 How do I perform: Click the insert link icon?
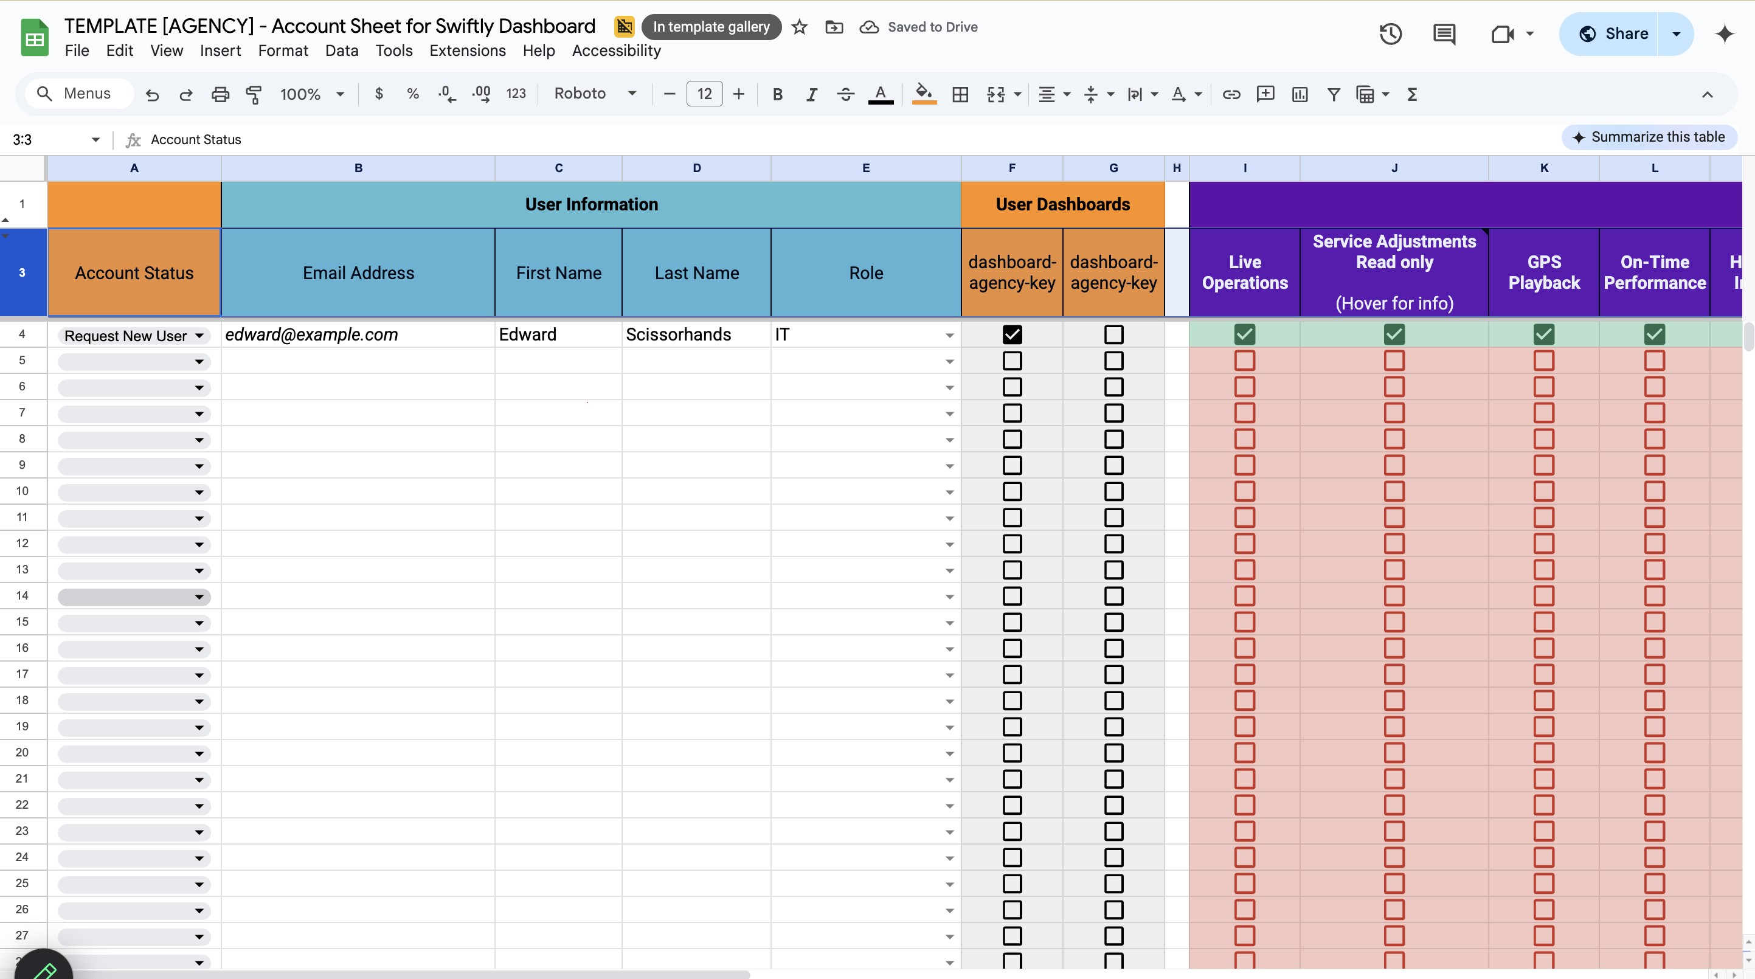click(x=1231, y=94)
